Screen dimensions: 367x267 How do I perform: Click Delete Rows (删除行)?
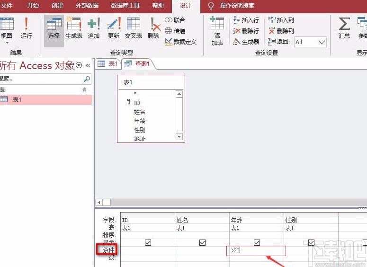(x=246, y=31)
